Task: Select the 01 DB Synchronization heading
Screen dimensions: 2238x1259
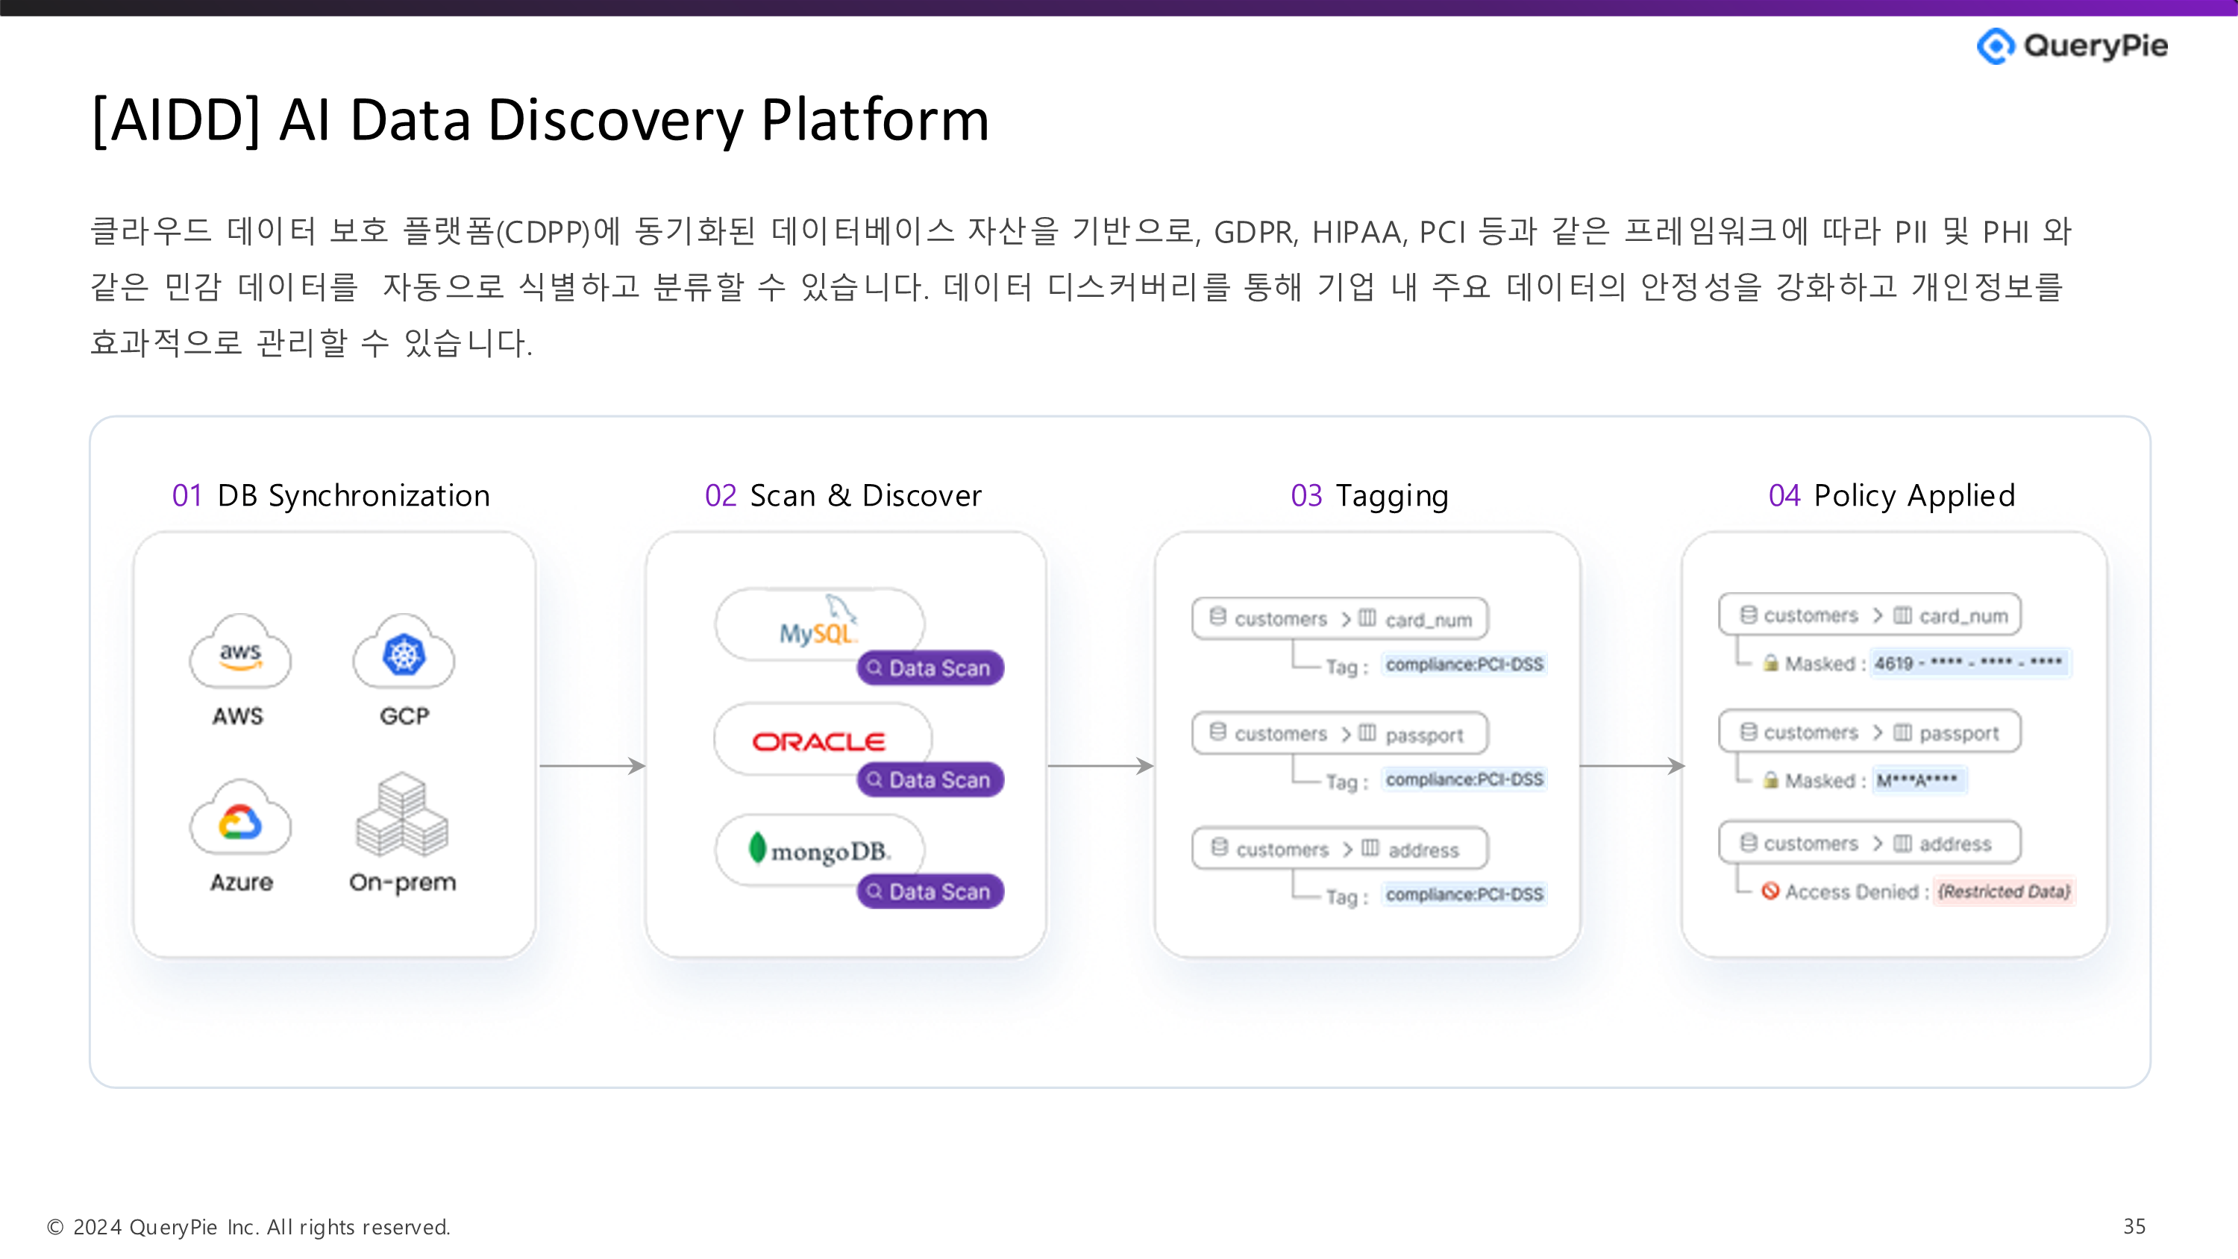Action: [x=331, y=495]
